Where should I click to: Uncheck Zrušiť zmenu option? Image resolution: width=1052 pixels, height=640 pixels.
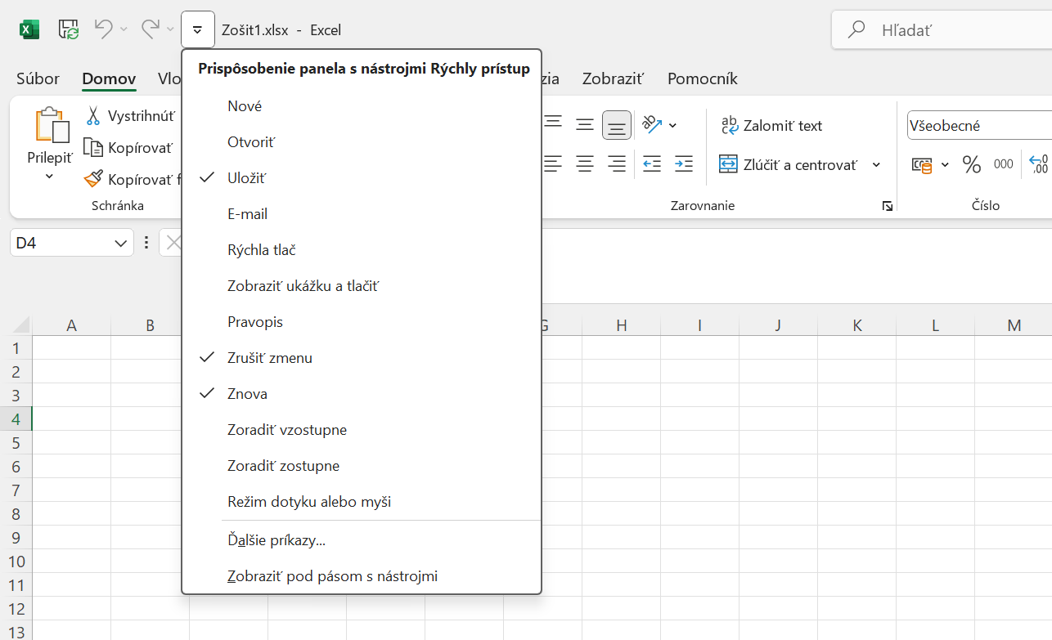tap(362, 358)
